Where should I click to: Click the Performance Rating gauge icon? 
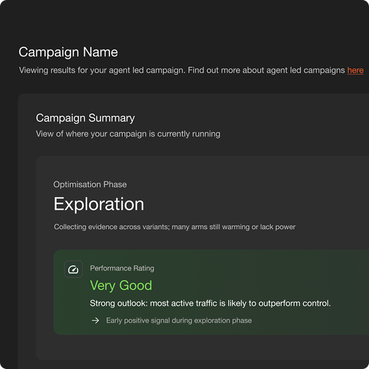tap(73, 269)
